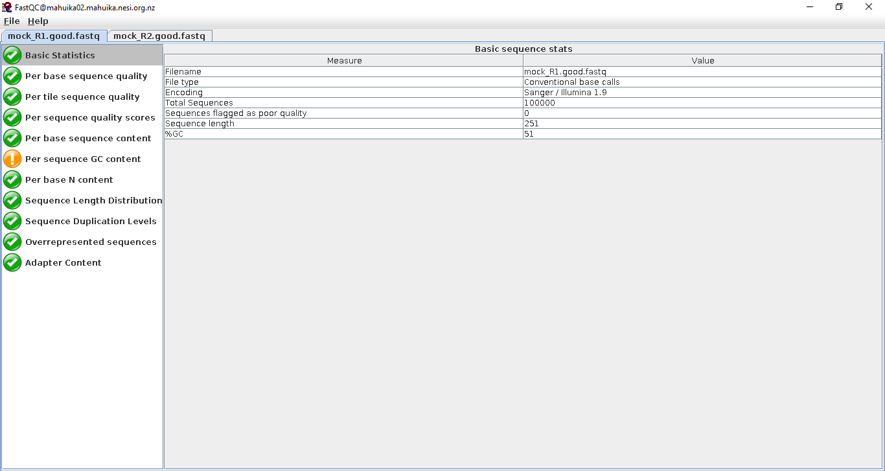Screen dimensions: 885x471
Task: Click the pass icon for Per tile sequence quality
Action: point(12,97)
